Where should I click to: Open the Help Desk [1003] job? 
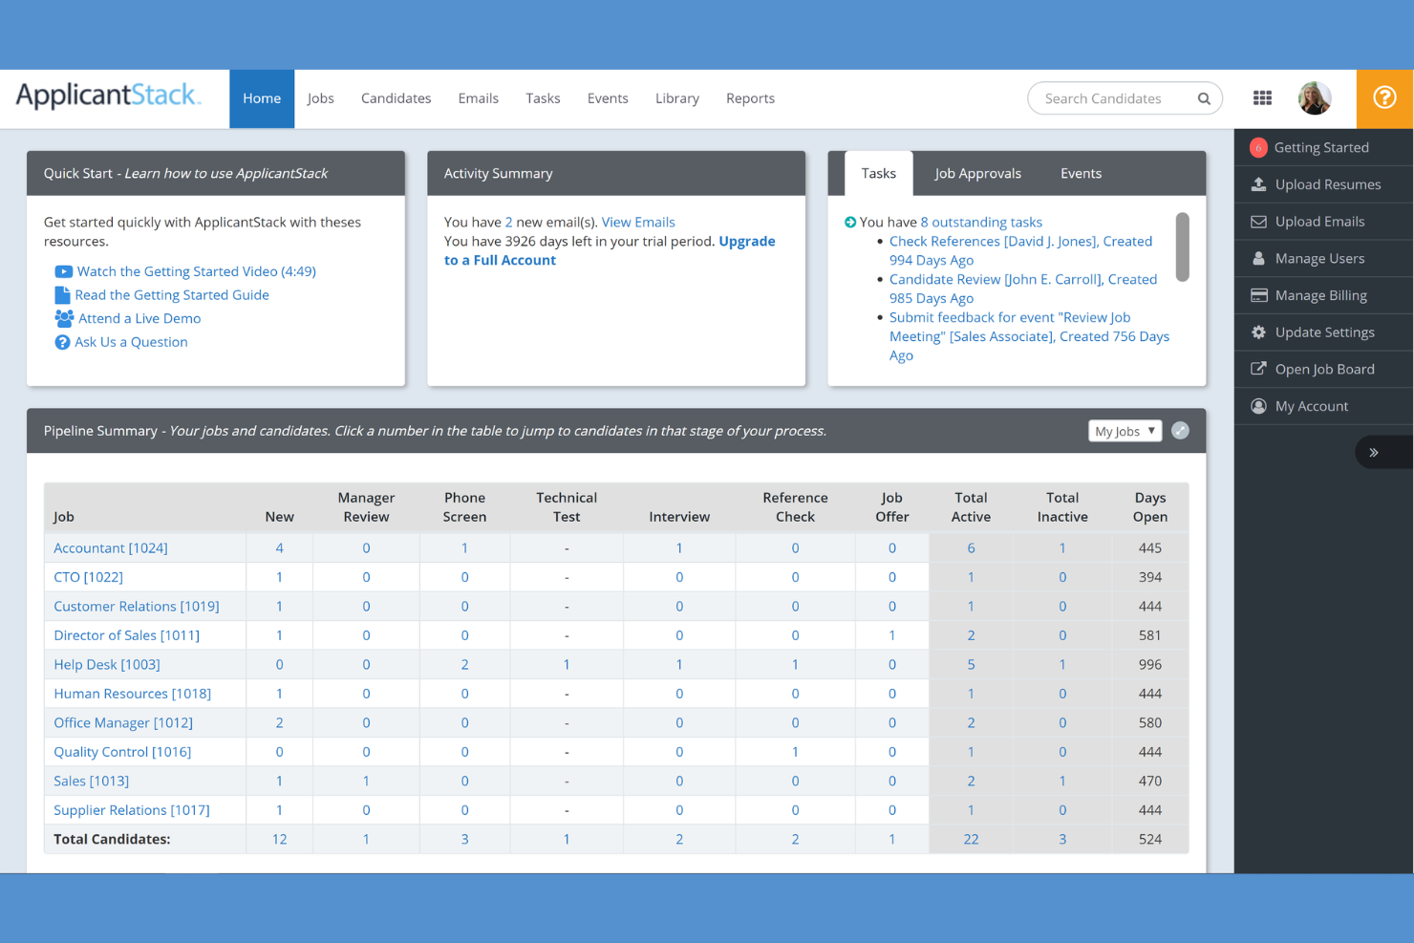click(107, 665)
